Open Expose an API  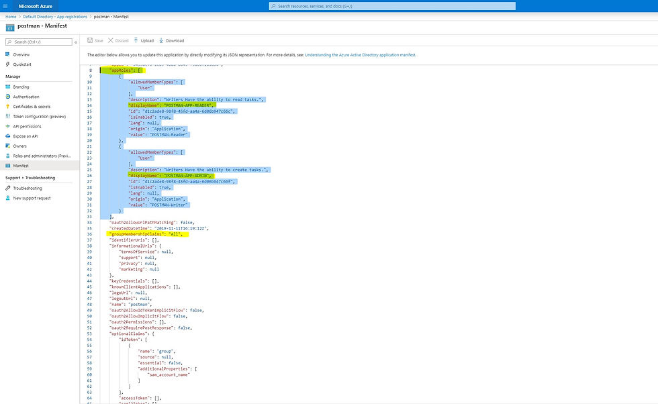[x=26, y=136]
